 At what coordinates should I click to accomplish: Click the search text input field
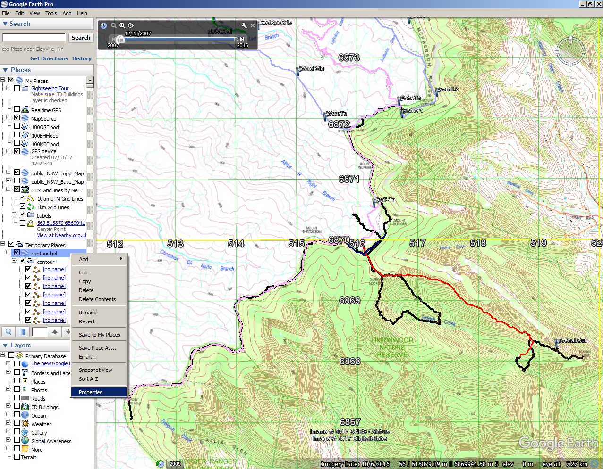(34, 38)
